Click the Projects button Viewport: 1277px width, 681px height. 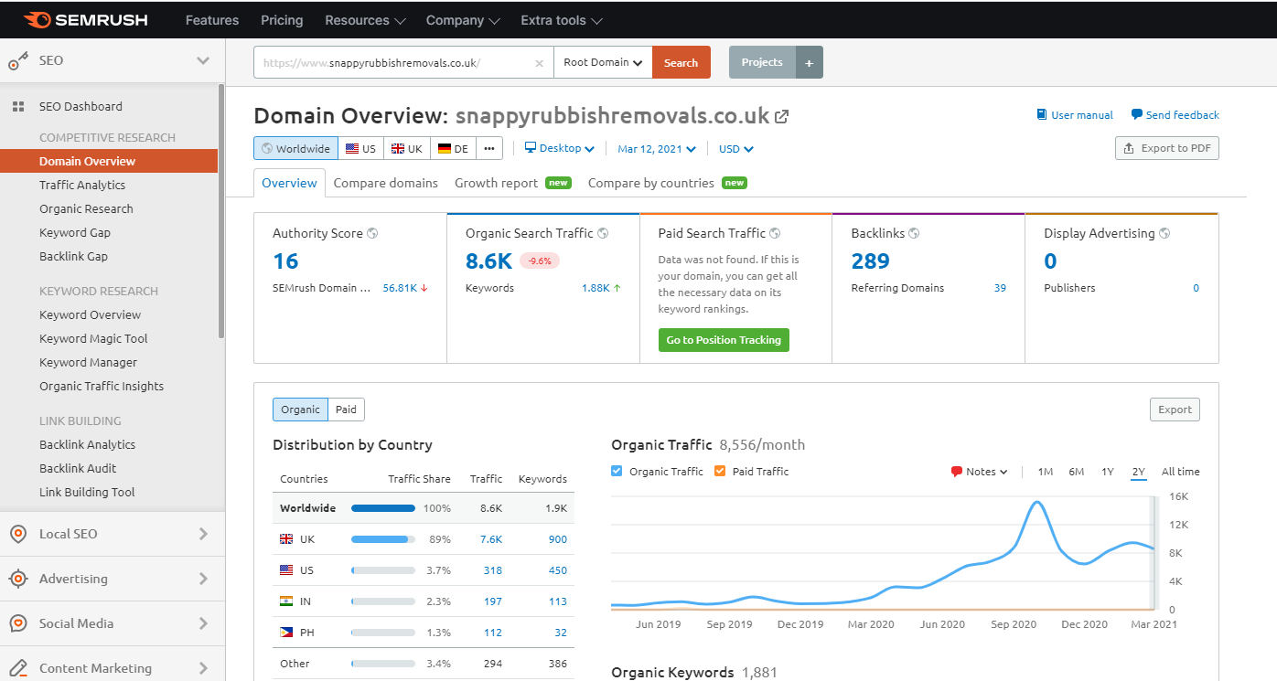[x=762, y=62]
